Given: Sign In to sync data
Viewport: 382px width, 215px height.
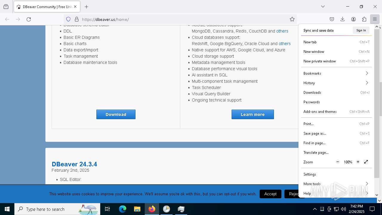Looking at the screenshot, I should pyautogui.click(x=361, y=30).
